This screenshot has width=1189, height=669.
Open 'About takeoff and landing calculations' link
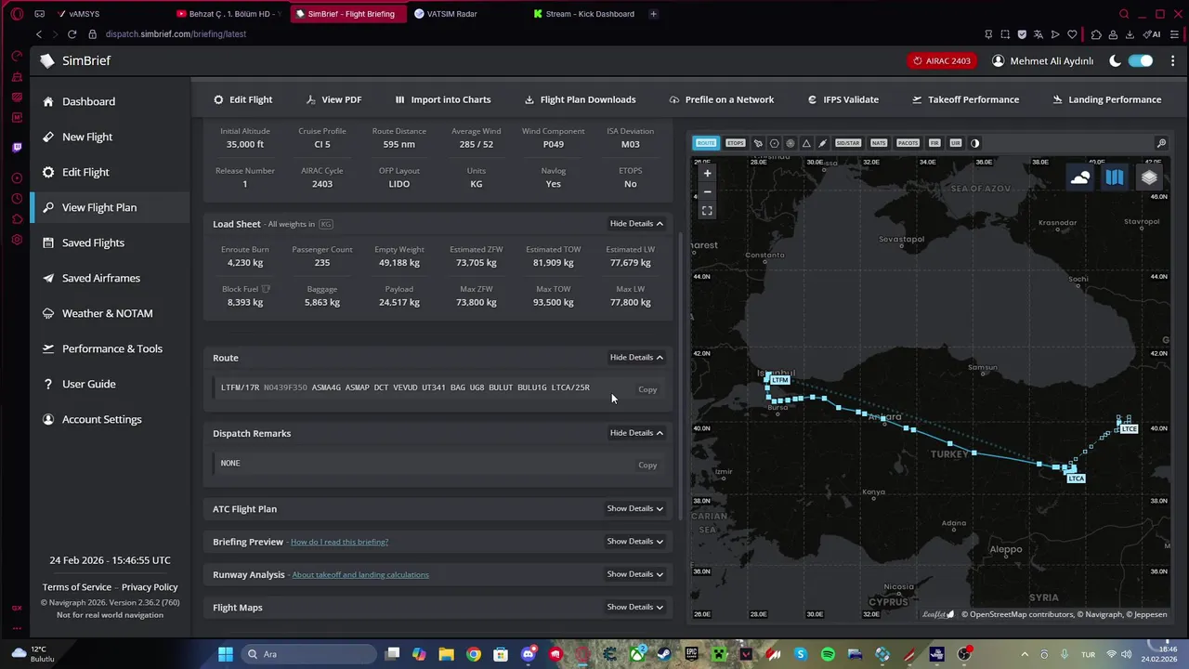[360, 575]
